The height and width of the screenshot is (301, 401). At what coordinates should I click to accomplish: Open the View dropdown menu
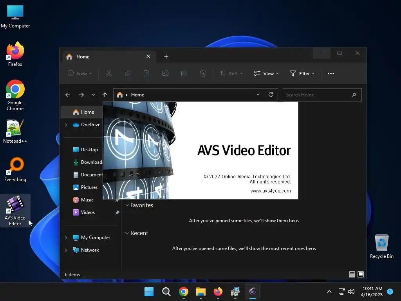[x=266, y=73]
